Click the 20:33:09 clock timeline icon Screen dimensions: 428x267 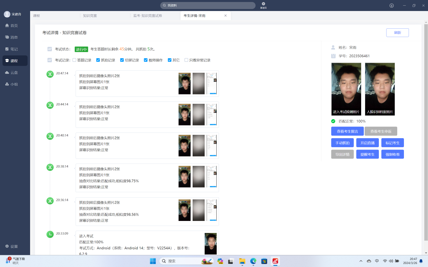(50, 234)
